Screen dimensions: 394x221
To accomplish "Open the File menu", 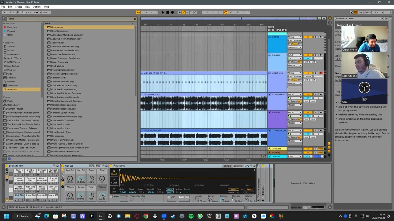I will 3,7.
